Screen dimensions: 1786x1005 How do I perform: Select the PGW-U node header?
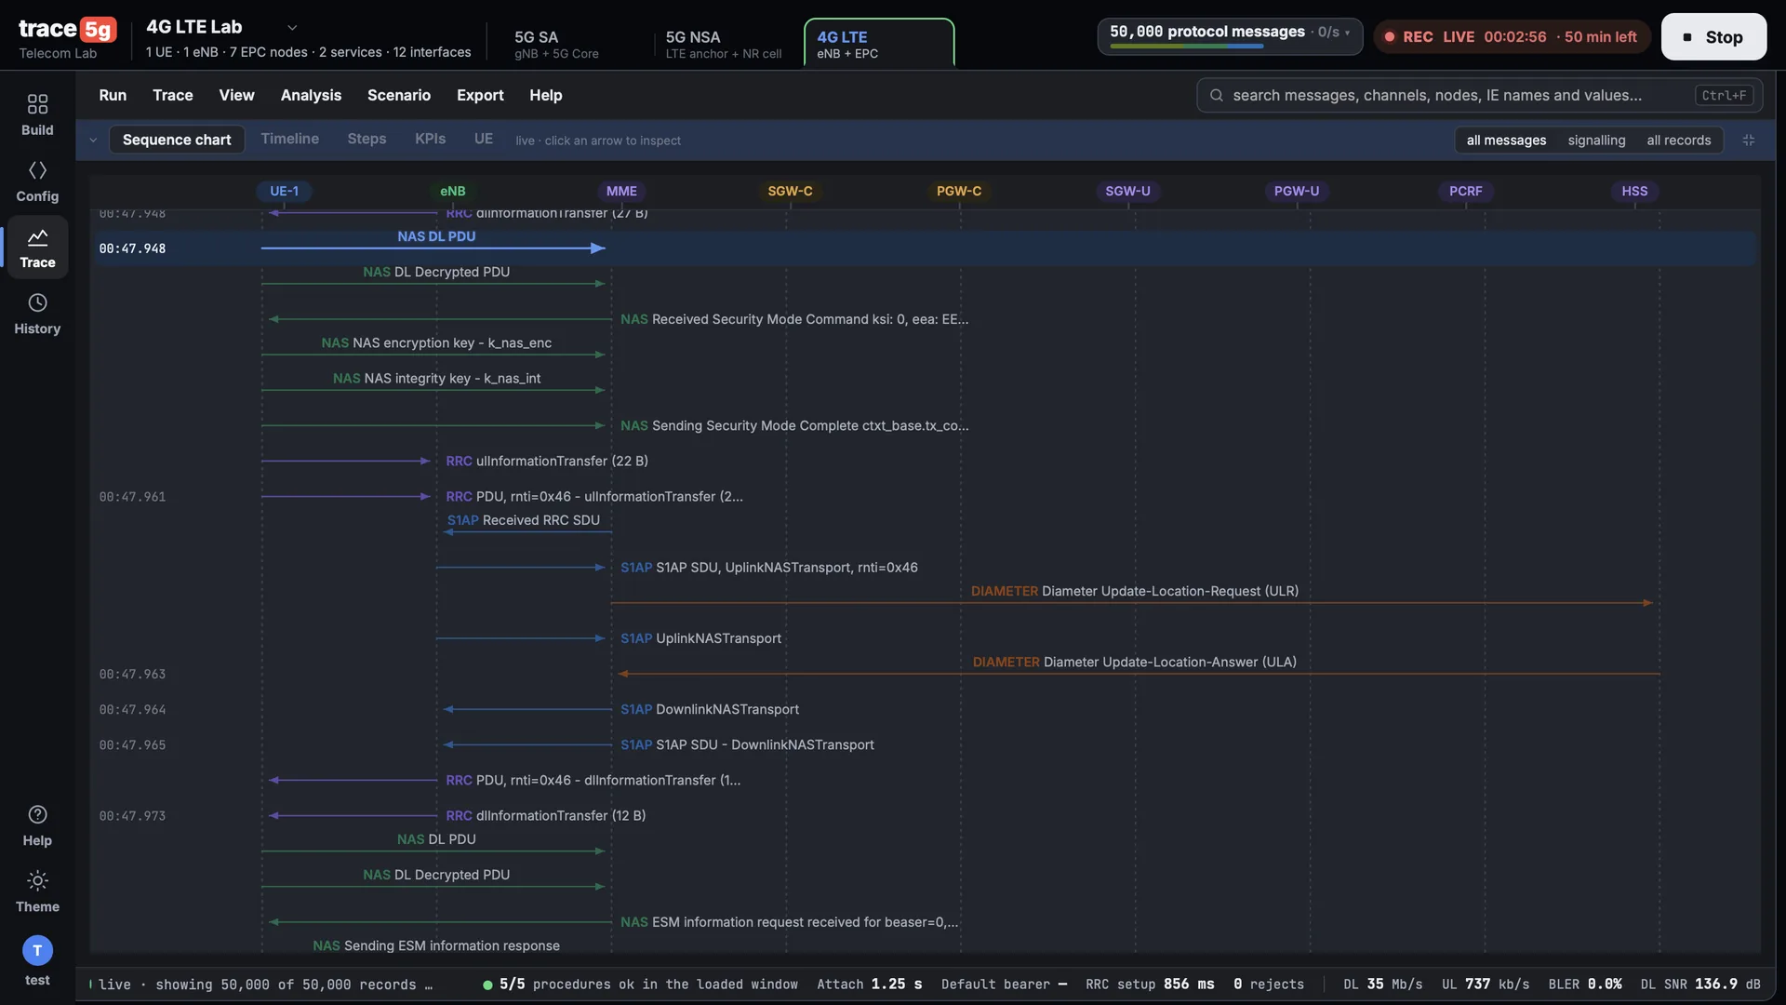tap(1297, 191)
